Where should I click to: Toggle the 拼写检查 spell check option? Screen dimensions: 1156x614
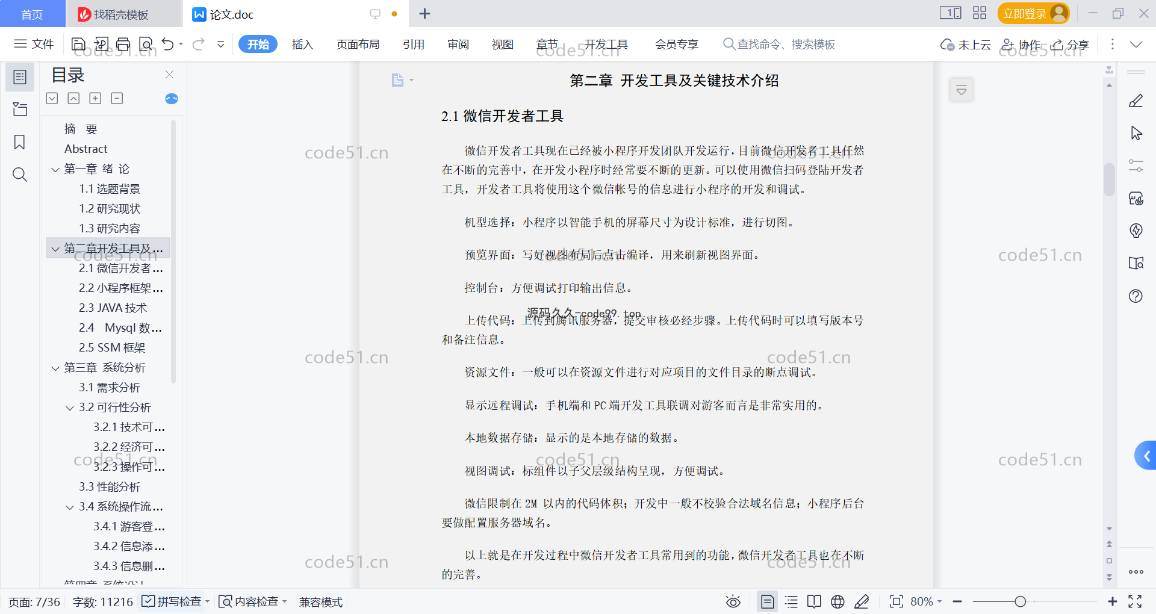click(171, 601)
